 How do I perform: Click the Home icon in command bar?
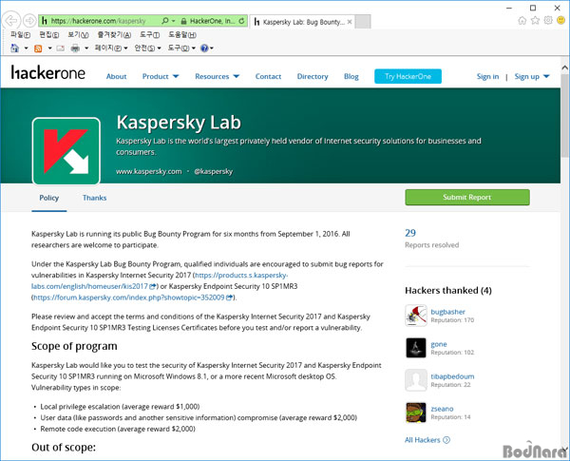tap(15, 48)
